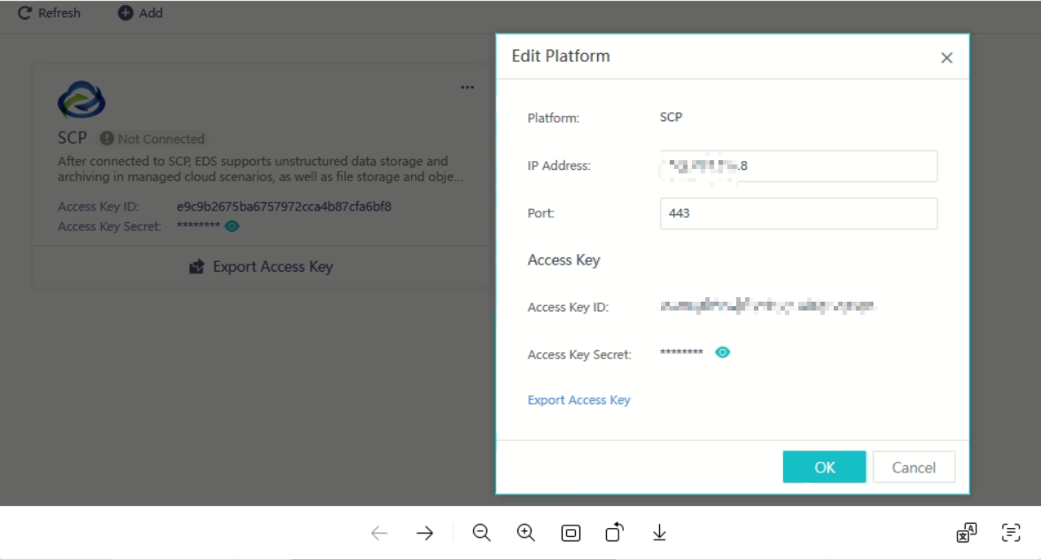The height and width of the screenshot is (560, 1041).
Task: Show Access Key Secret in Edit Platform dialog
Action: [x=723, y=352]
